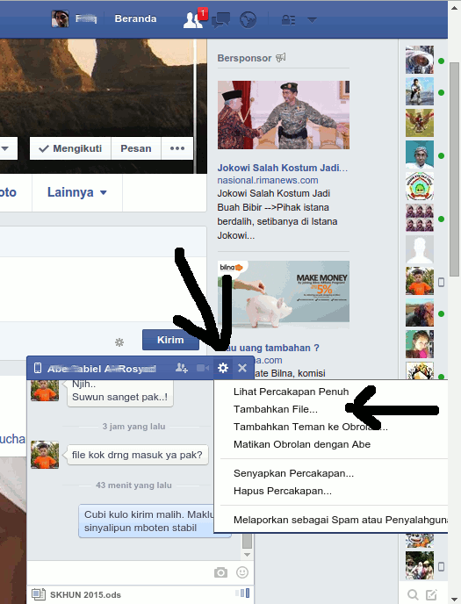Image resolution: width=461 pixels, height=604 pixels.
Task: Click the user name beside top bar avatar
Action: pos(86,18)
